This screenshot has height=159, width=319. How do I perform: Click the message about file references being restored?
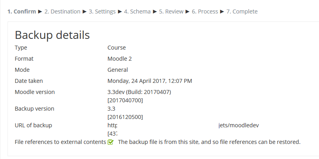pos(209,142)
